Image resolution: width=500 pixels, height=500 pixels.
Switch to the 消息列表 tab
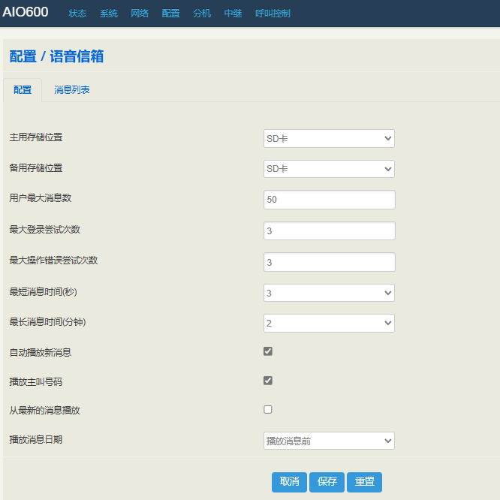[x=72, y=90]
